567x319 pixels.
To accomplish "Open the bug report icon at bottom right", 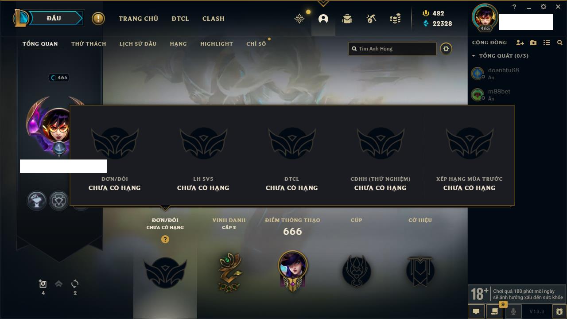I will (x=559, y=311).
